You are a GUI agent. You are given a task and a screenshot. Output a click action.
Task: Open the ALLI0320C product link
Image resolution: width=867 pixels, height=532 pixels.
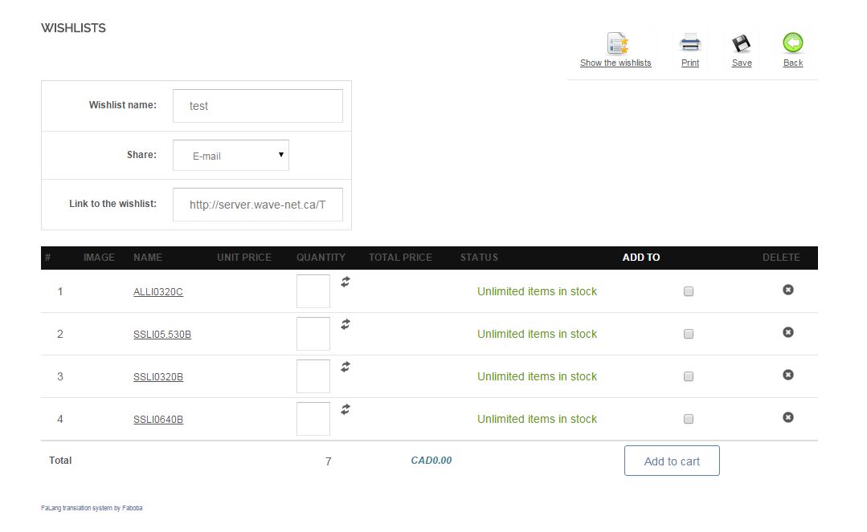click(158, 292)
